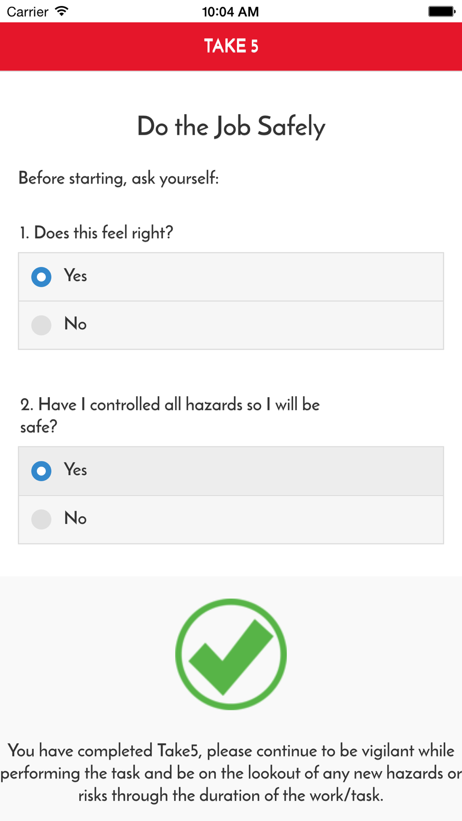462x821 pixels.
Task: Tap the 'Does this feel right?' question text
Action: (x=96, y=233)
